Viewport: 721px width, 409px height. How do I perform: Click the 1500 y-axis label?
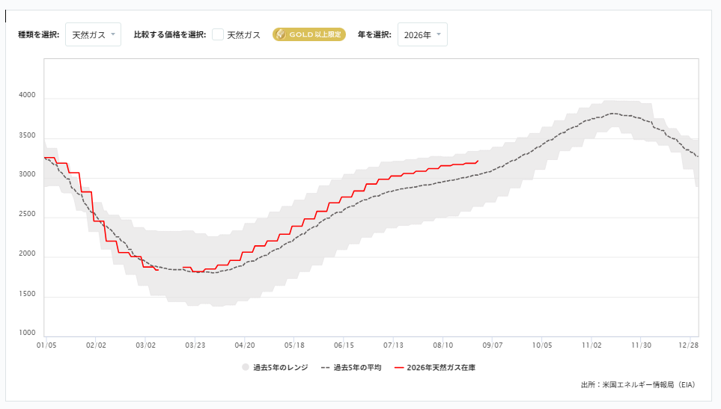[27, 294]
